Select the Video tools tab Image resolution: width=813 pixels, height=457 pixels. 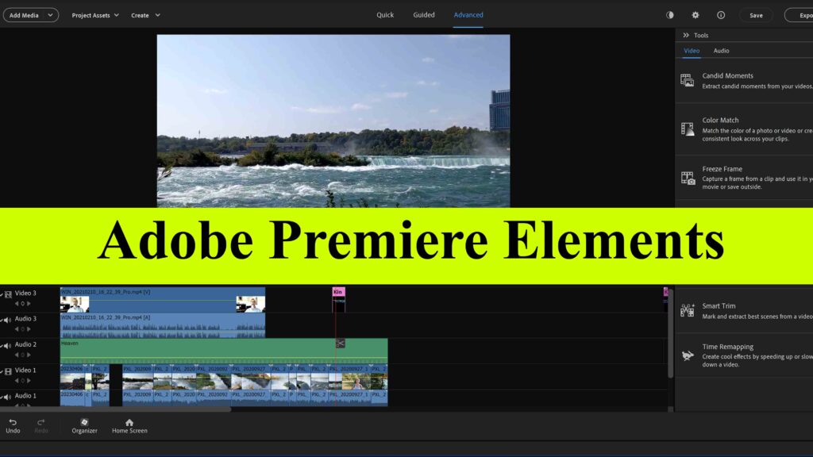(692, 51)
